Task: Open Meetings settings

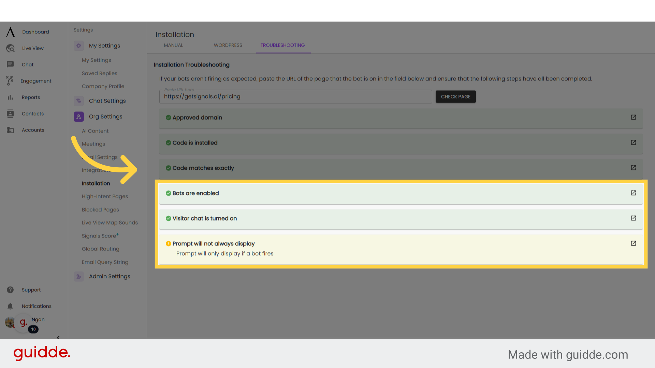Action: (93, 144)
